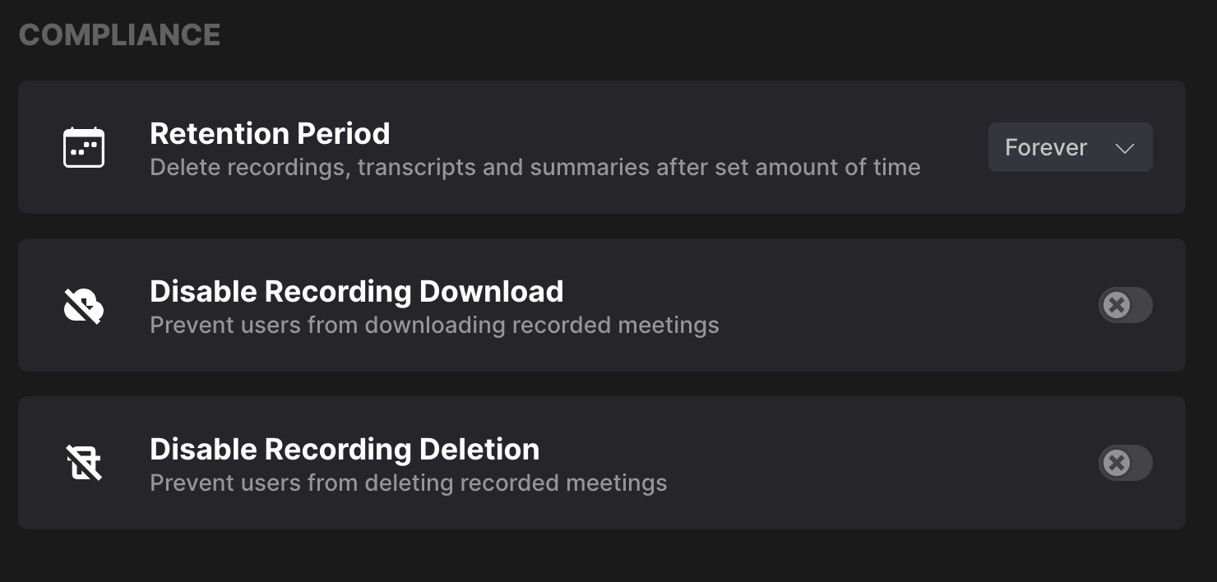Viewport: 1217px width, 582px height.
Task: Click the X knob on the Recording Download toggle
Action: coord(1117,305)
